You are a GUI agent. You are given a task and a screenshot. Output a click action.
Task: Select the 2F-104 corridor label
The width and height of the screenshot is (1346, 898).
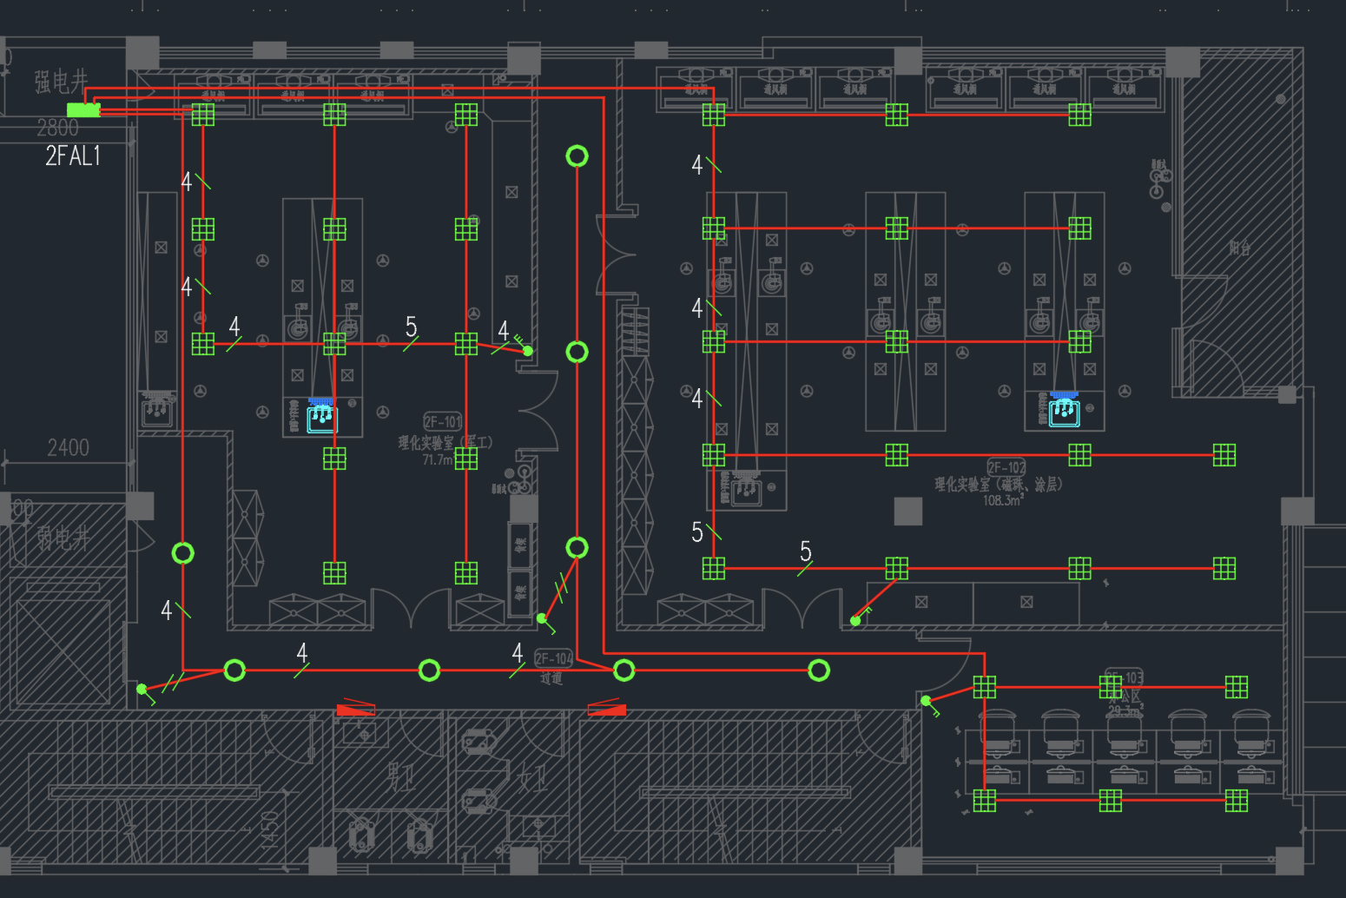click(x=553, y=658)
